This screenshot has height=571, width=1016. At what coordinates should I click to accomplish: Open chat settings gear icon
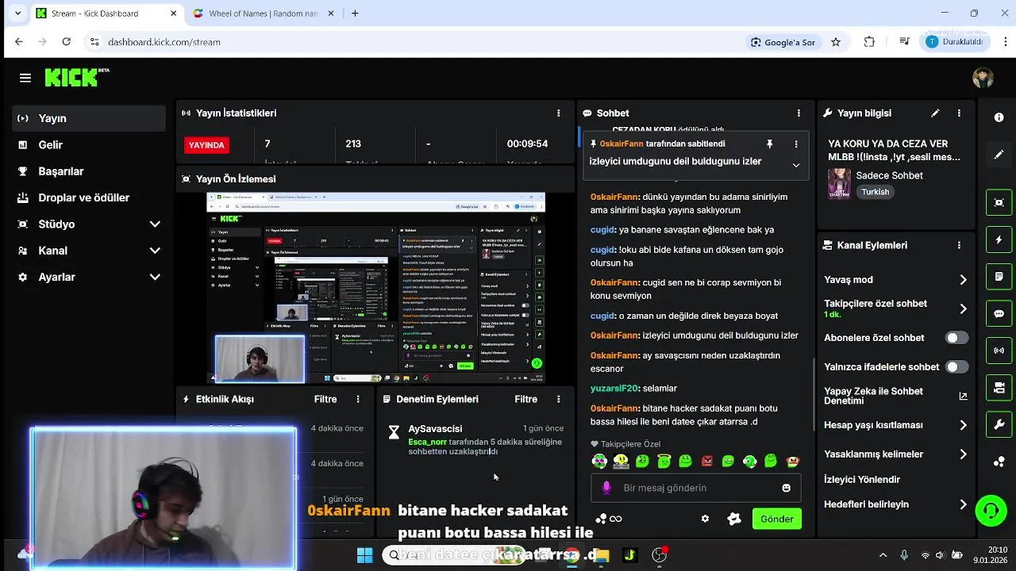[705, 519]
